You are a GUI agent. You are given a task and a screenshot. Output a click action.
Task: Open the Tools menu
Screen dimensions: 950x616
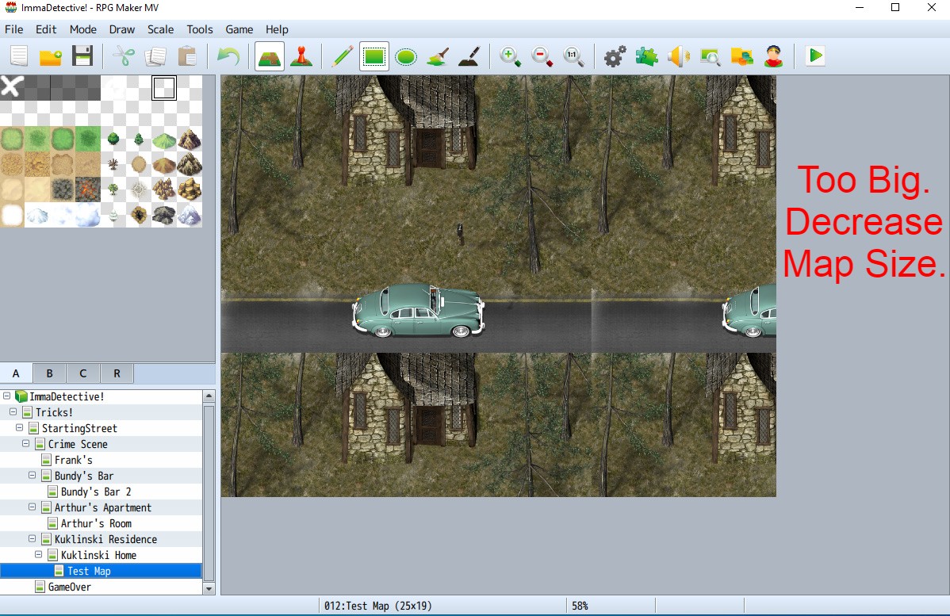pos(200,29)
